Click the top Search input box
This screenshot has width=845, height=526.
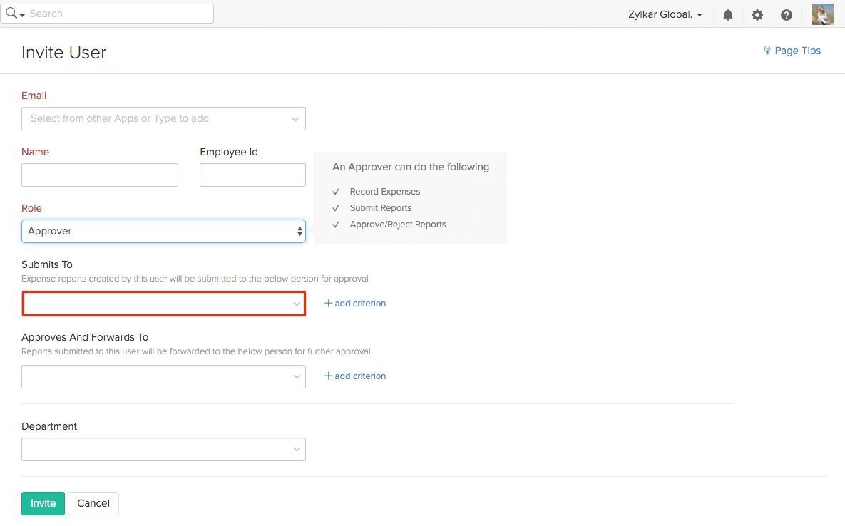click(118, 14)
